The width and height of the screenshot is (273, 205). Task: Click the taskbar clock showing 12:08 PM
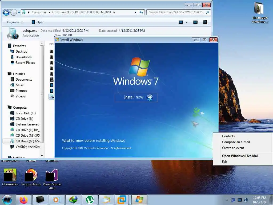pyautogui.click(x=259, y=200)
